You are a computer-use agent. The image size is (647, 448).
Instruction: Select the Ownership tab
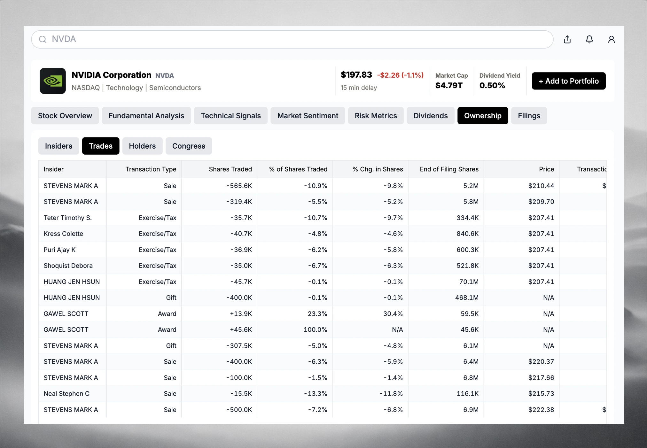tap(483, 116)
